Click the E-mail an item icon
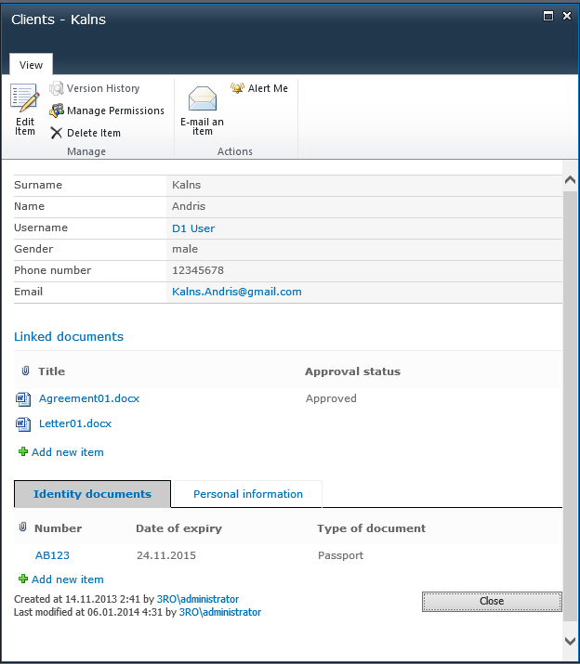Screen dimensions: 580x664 click(202, 98)
